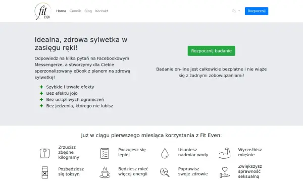Click the heading Już w ciągu pierwszego miesiąca
Viewport: 303px width, 189px height.
click(151, 136)
